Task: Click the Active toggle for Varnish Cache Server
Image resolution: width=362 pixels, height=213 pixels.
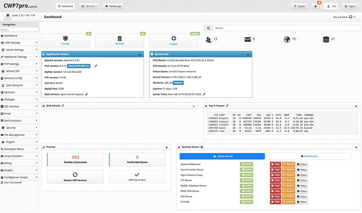Action: (x=246, y=170)
